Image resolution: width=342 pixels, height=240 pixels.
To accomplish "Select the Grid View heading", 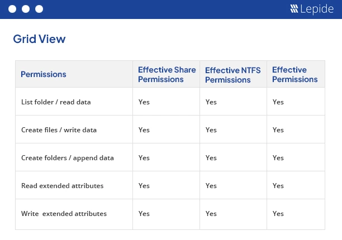I will point(39,39).
